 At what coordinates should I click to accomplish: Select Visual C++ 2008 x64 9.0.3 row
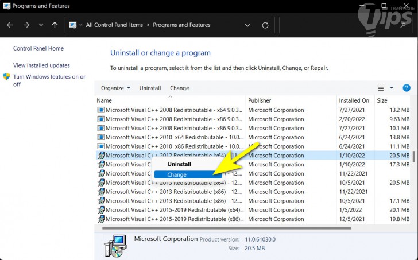click(x=253, y=110)
